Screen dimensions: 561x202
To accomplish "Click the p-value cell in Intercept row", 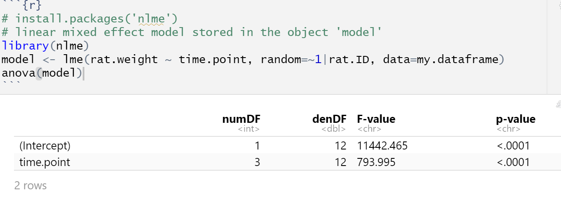I will (513, 146).
